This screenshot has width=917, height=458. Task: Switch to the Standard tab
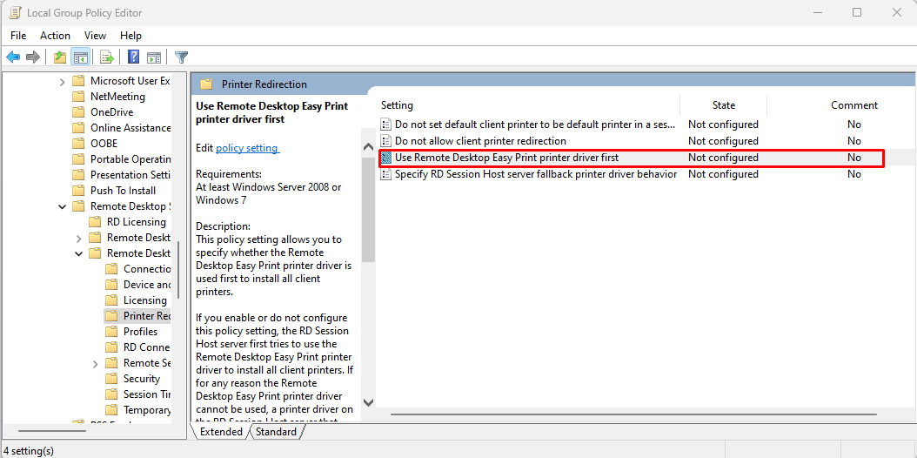click(276, 432)
